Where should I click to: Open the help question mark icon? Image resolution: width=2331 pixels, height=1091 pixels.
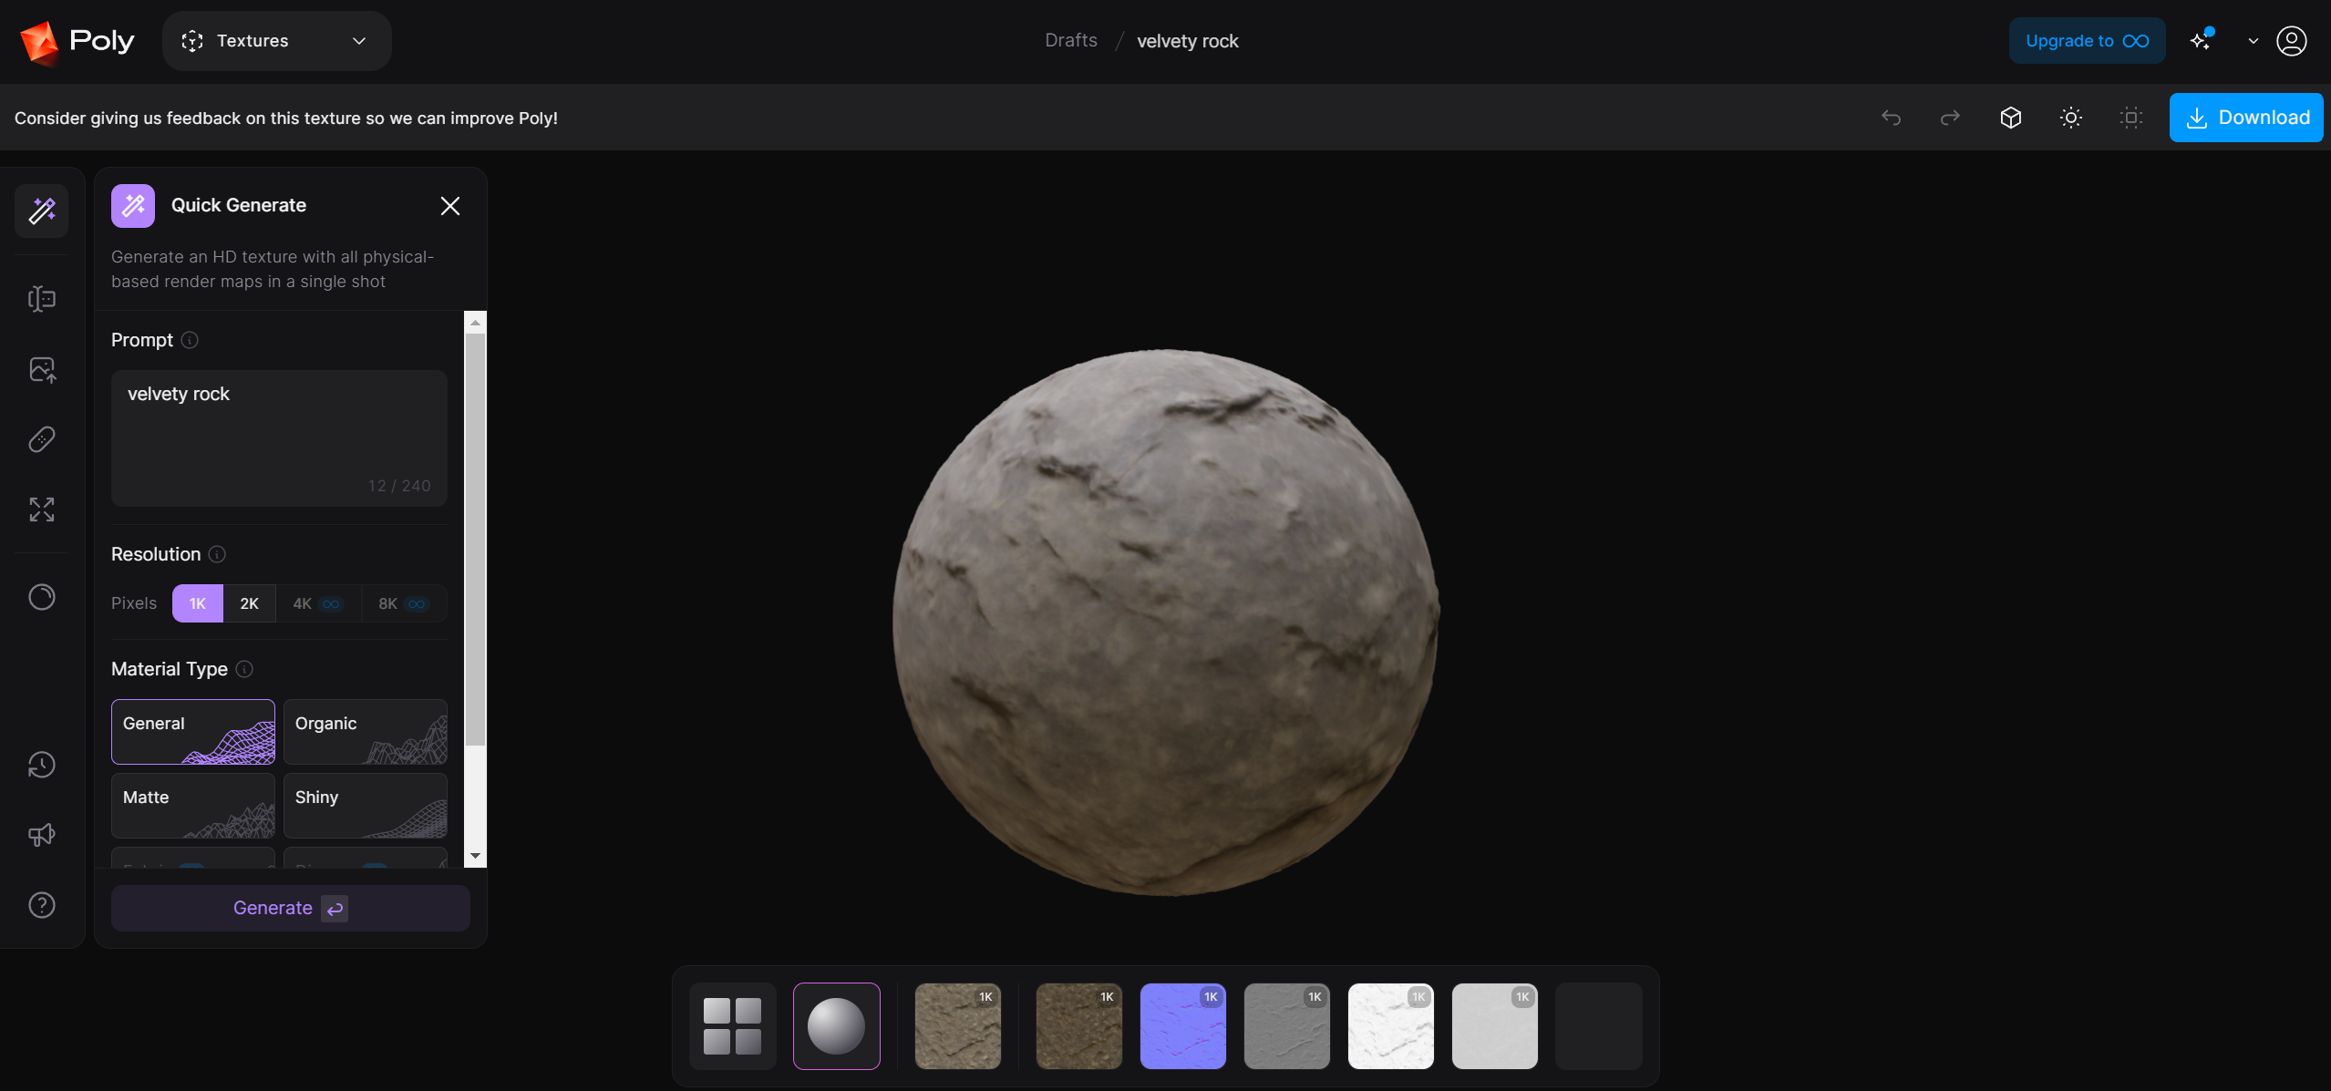click(42, 905)
